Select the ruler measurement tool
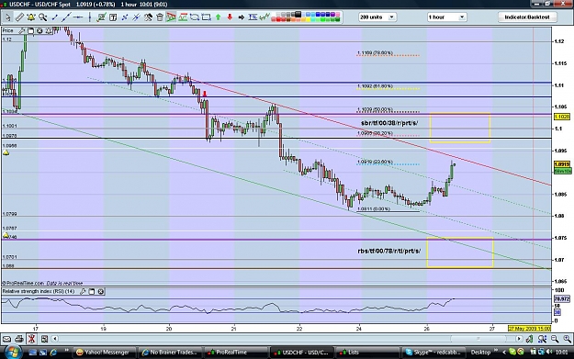The image size is (574, 359). pos(19,17)
